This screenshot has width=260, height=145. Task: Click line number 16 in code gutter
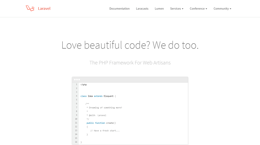(x=76, y=142)
